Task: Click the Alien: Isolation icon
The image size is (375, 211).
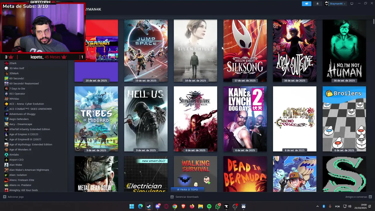Action: click(6, 175)
